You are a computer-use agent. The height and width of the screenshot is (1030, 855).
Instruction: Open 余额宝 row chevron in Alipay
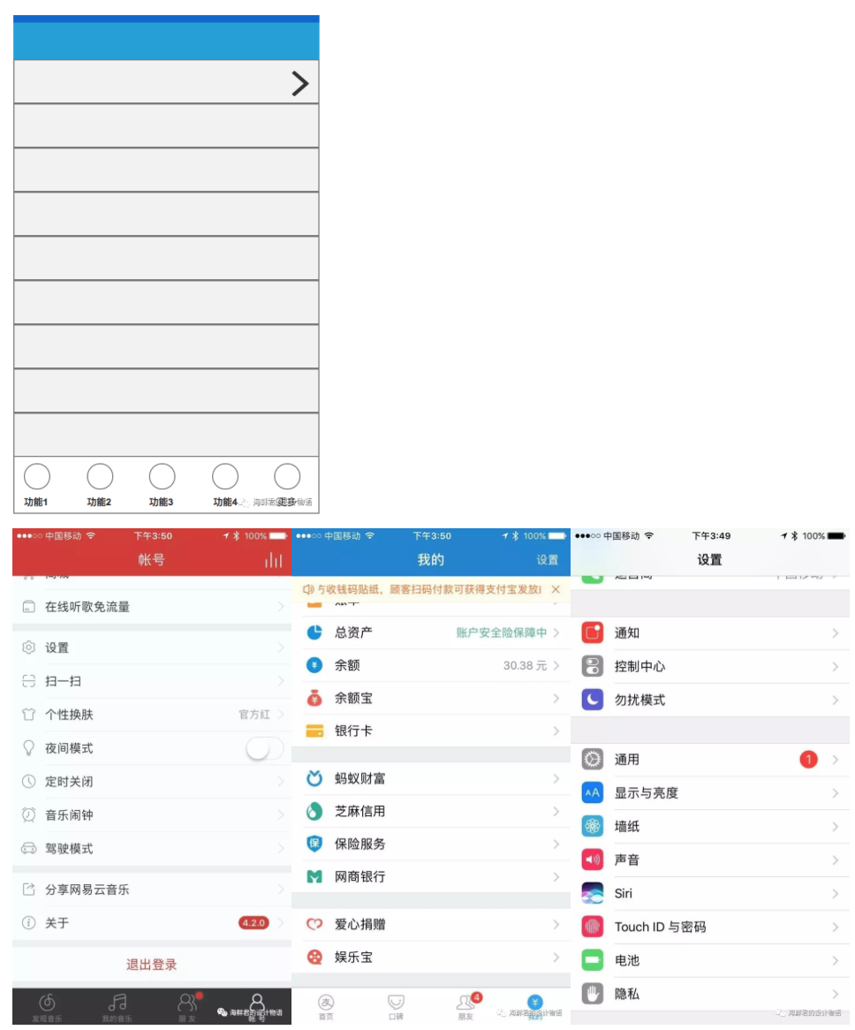(556, 698)
